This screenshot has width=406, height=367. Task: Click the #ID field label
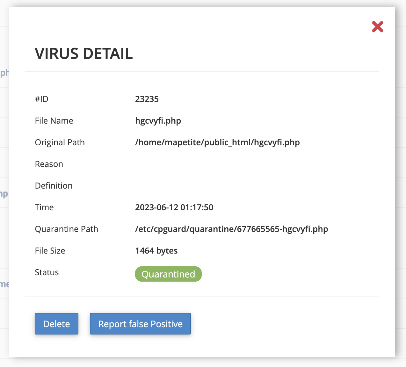click(42, 99)
